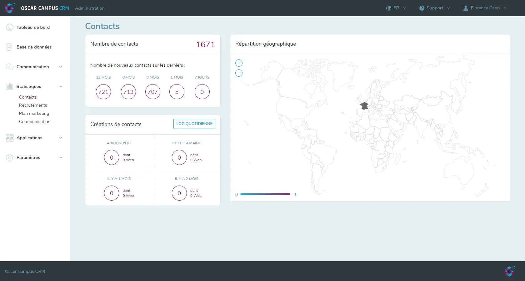
Task: Click the Oscar Campus CRM logo icon
Action: point(10,8)
